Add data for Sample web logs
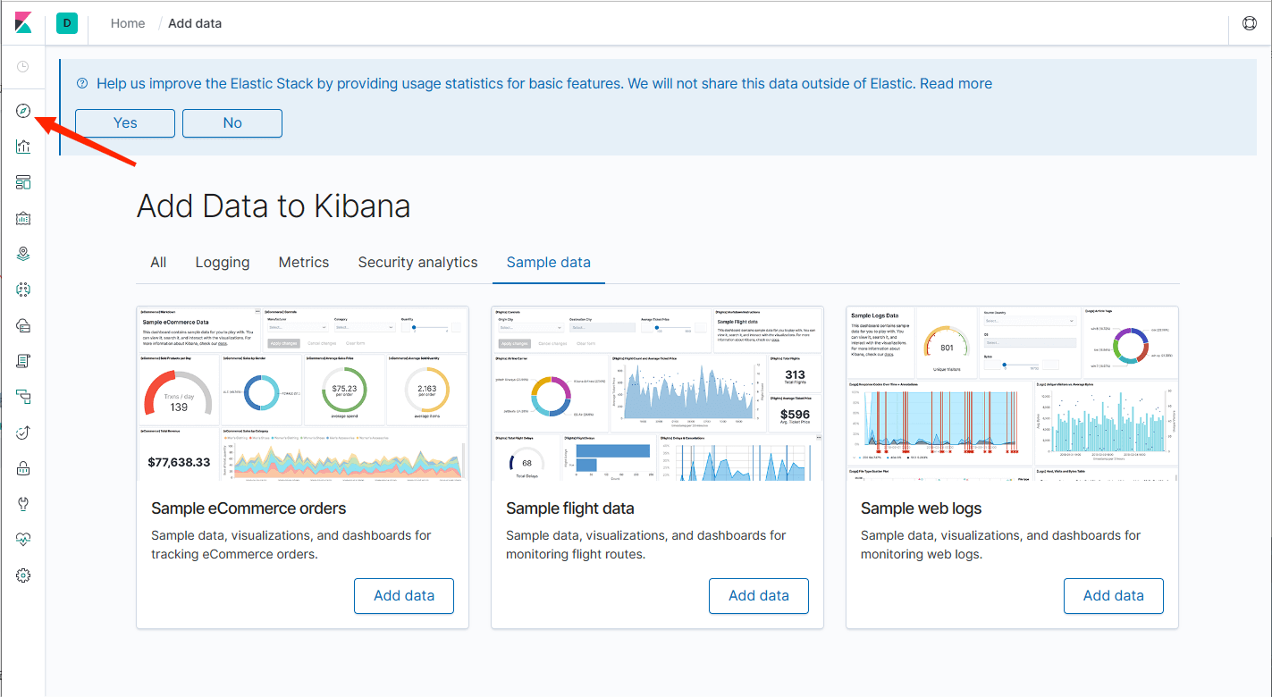This screenshot has height=697, width=1272. pos(1114,595)
